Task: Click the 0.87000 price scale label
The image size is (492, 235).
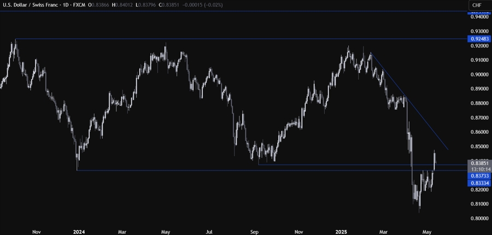Action: pos(479,117)
